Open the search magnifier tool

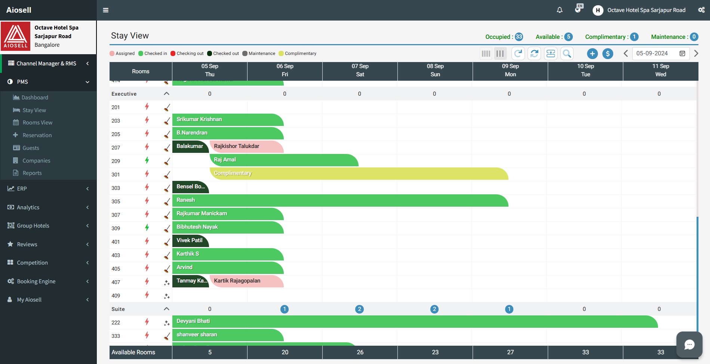(x=567, y=54)
